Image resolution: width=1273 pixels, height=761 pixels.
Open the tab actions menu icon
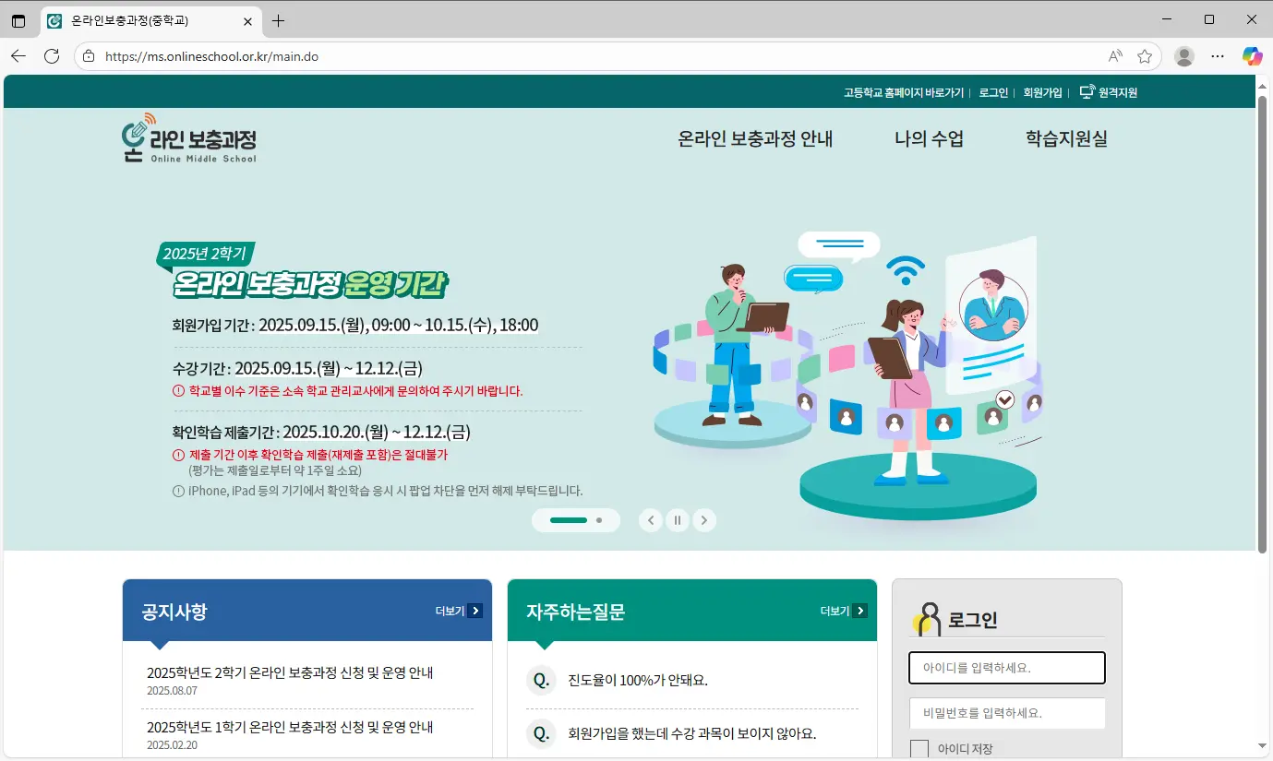point(18,20)
